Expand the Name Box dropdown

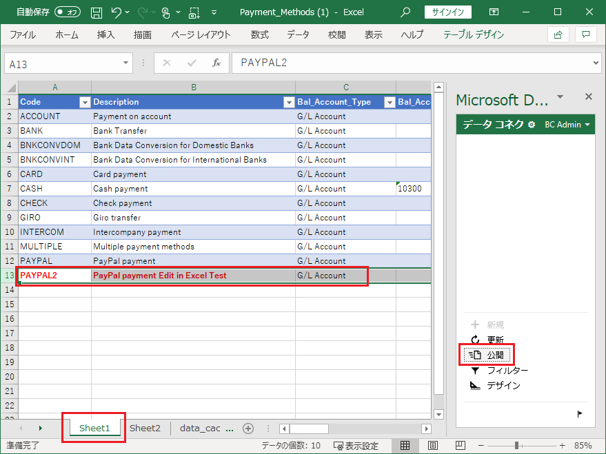(x=125, y=63)
